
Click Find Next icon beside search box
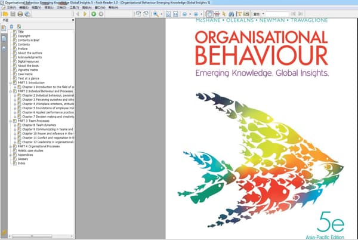point(301,14)
